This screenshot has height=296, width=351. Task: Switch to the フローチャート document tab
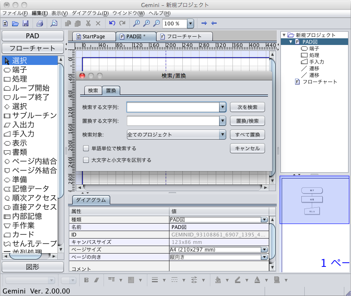pyautogui.click(x=184, y=36)
